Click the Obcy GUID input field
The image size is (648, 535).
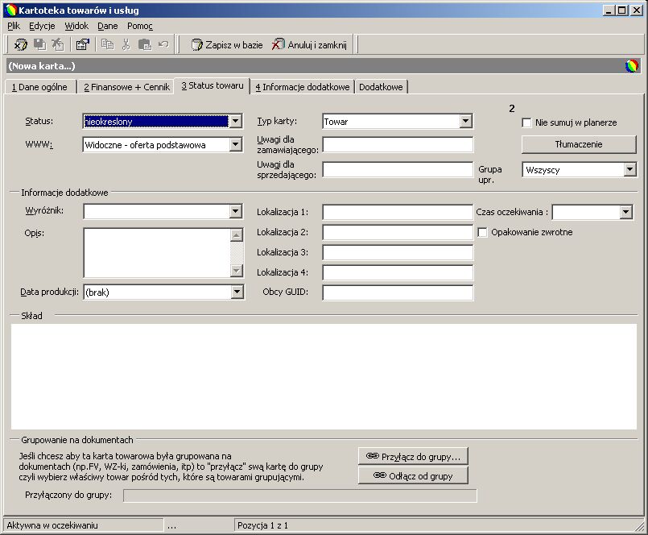398,292
